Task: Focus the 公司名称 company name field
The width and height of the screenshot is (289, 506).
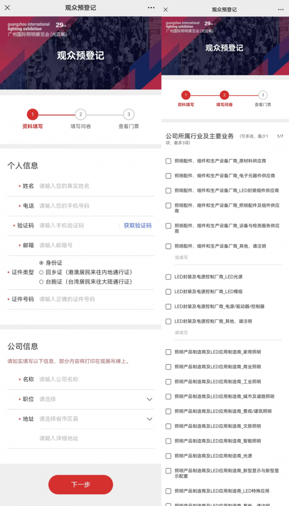Action: point(96,379)
